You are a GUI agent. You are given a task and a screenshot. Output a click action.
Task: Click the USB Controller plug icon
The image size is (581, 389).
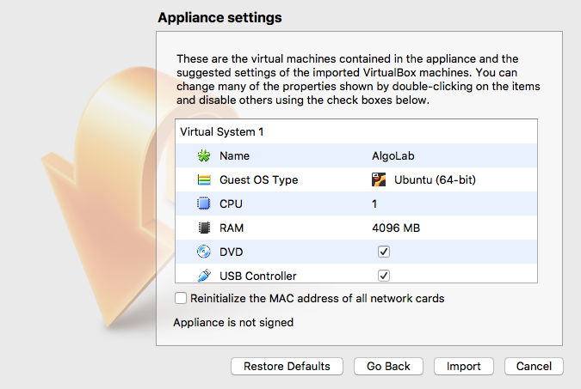pos(204,276)
